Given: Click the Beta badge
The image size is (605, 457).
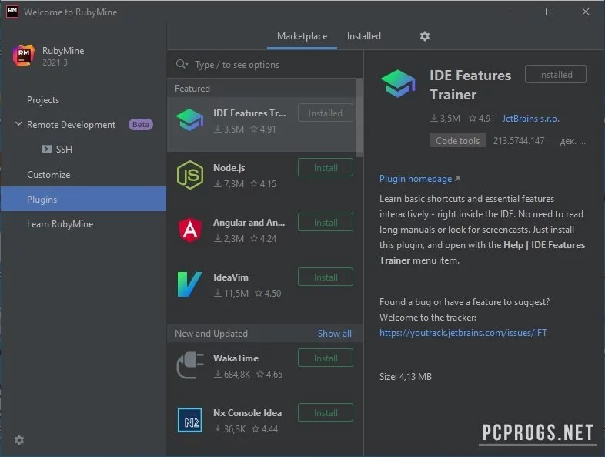Looking at the screenshot, I should 140,124.
